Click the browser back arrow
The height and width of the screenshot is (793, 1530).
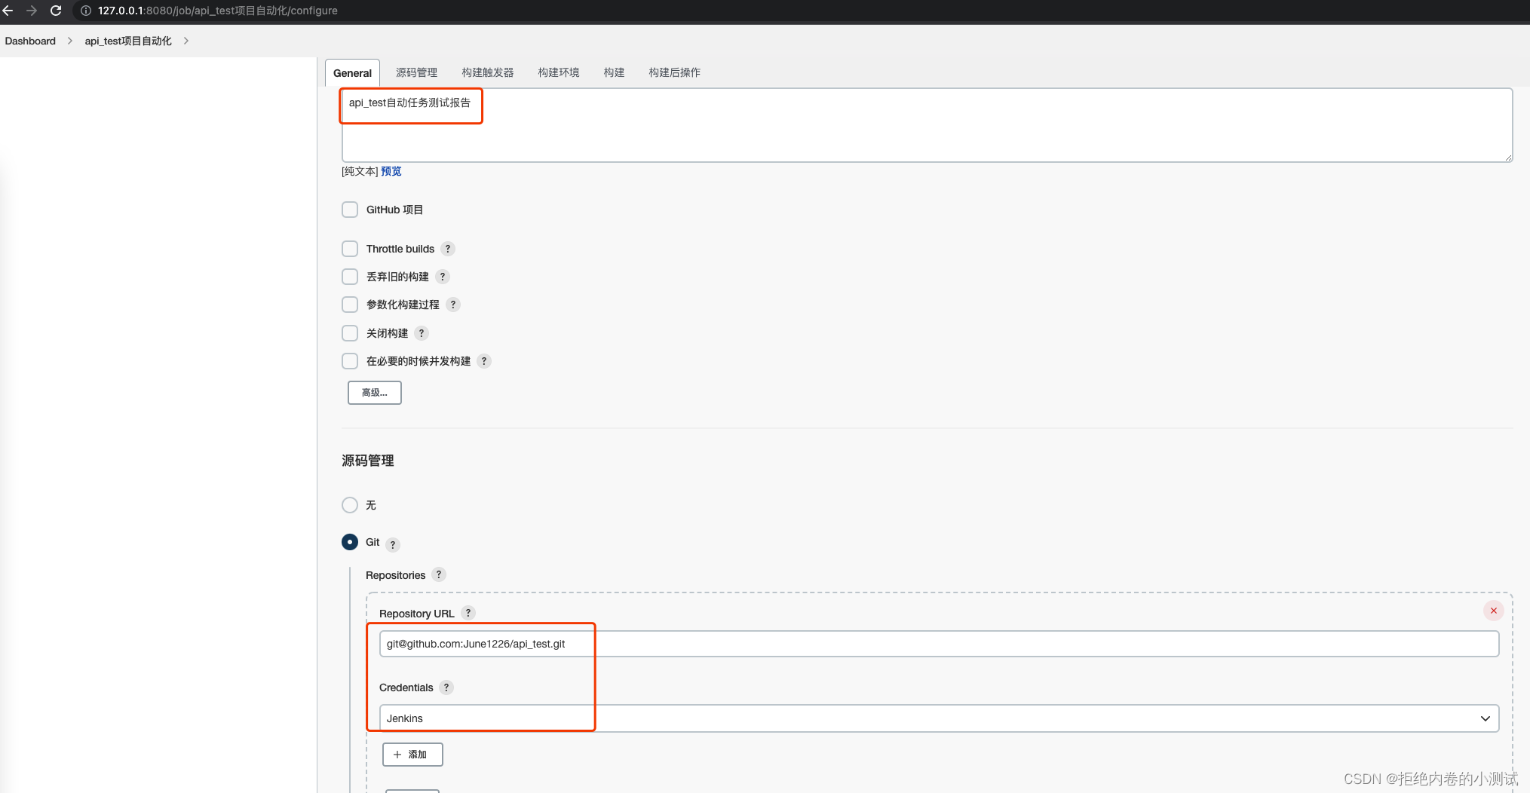click(8, 11)
